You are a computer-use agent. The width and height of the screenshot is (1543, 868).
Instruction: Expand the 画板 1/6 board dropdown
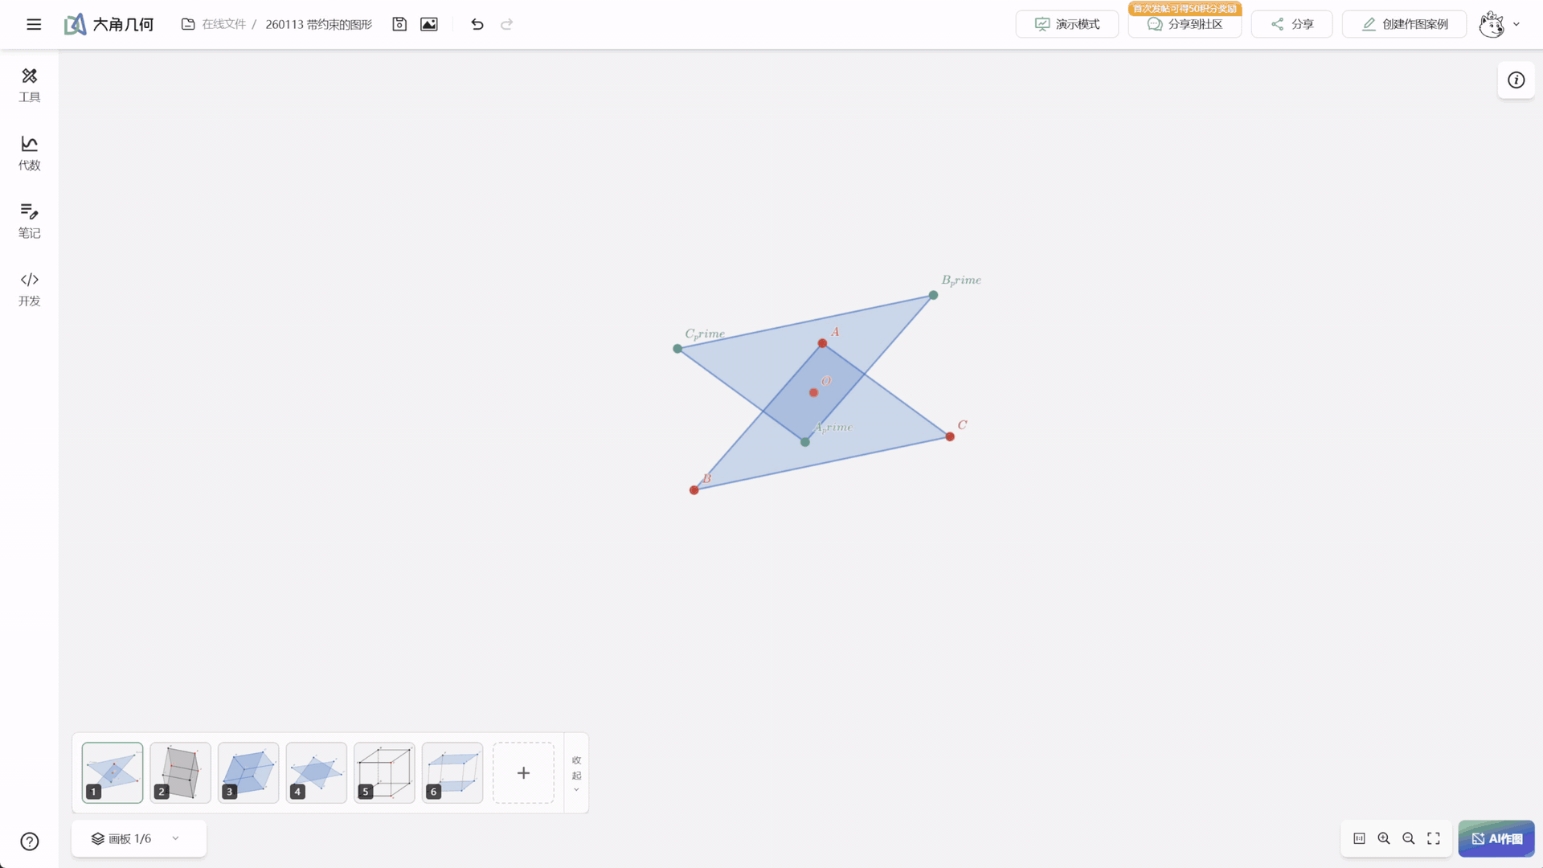pos(138,838)
